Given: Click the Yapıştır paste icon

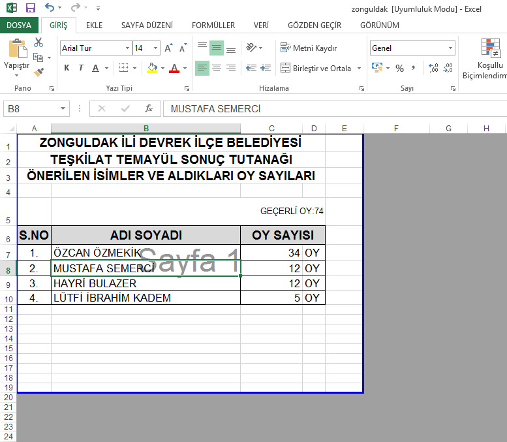Looking at the screenshot, I should click(18, 49).
